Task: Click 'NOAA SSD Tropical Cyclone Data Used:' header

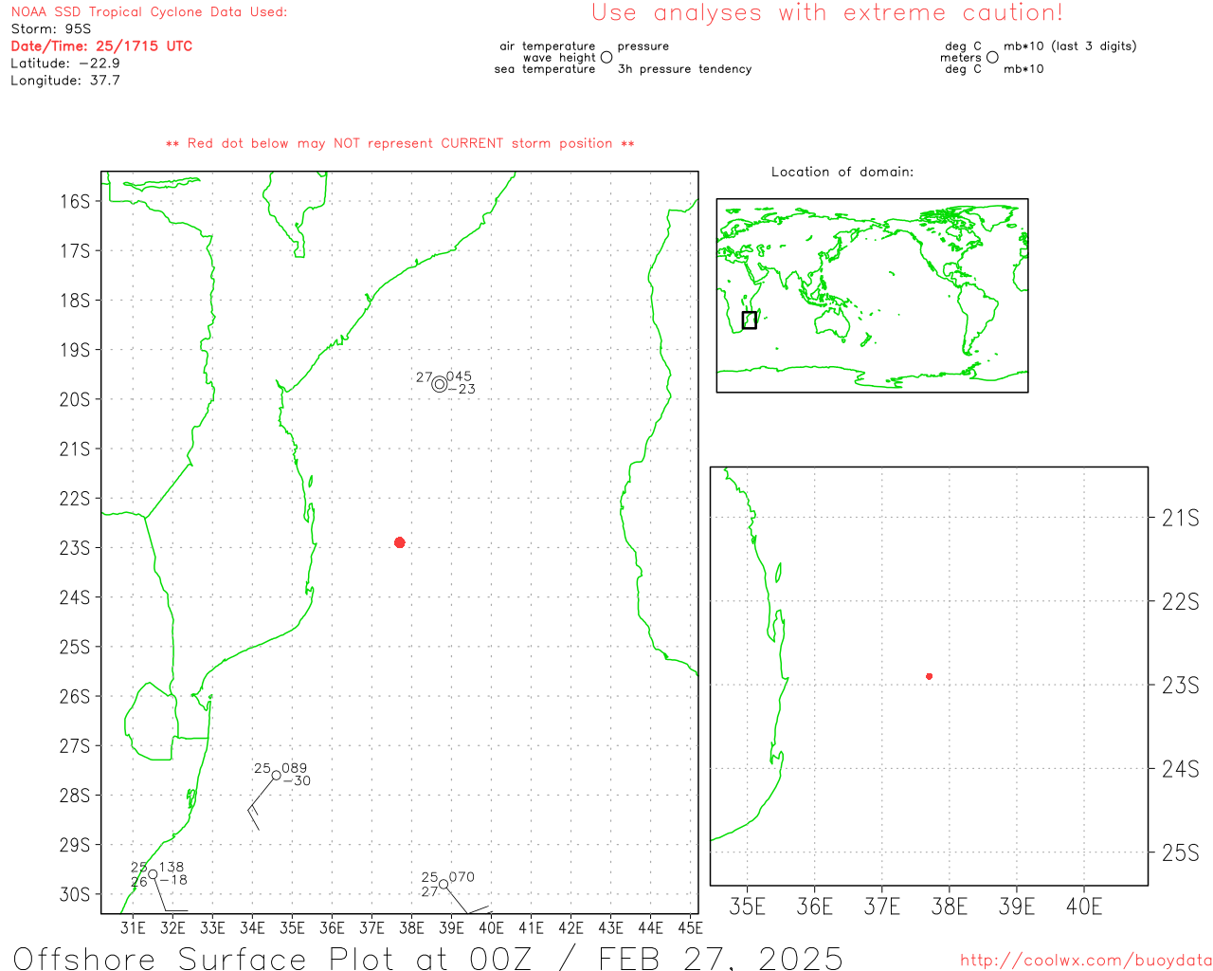Action: click(149, 12)
